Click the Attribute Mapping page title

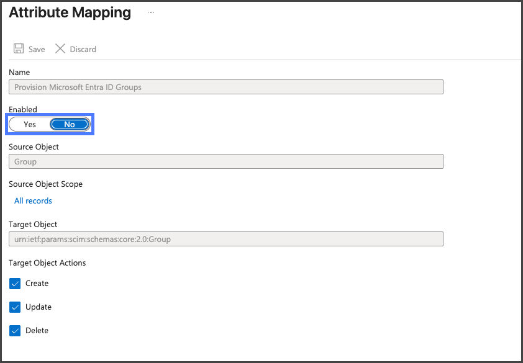point(70,12)
